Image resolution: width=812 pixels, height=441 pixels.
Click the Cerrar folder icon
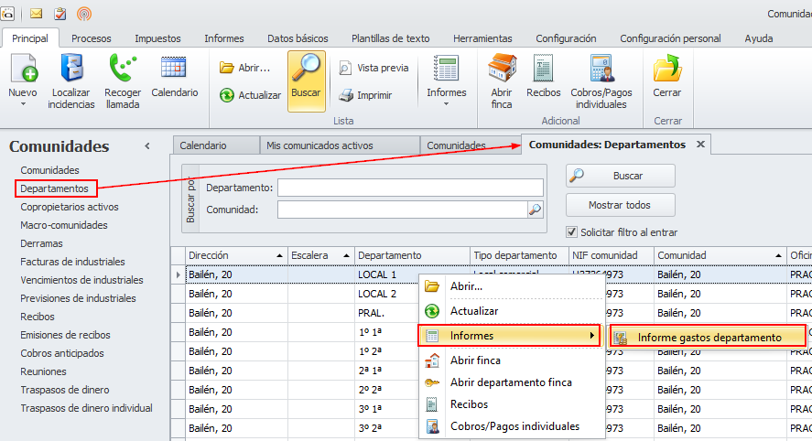[x=666, y=70]
